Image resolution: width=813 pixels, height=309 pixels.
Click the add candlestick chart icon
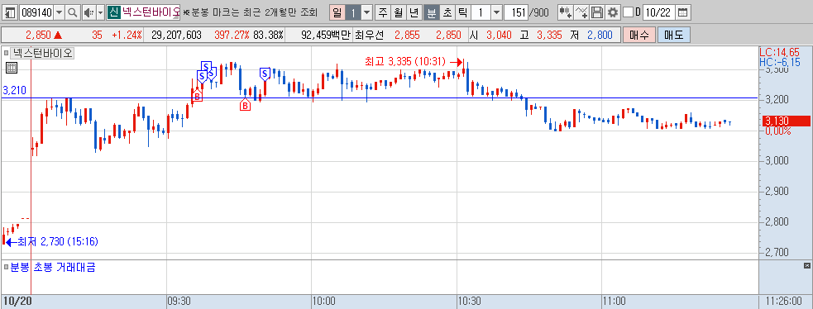pyautogui.click(x=566, y=12)
